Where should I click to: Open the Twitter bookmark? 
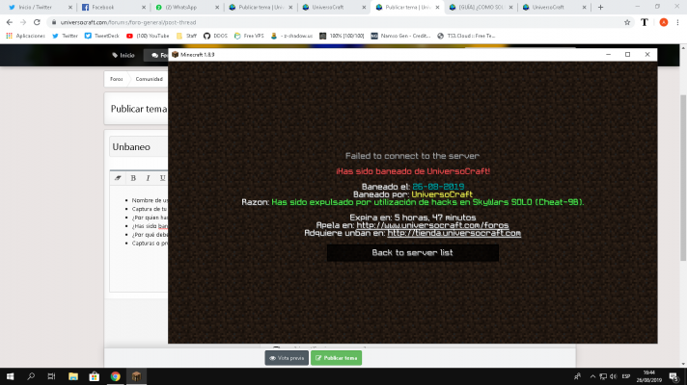point(65,36)
